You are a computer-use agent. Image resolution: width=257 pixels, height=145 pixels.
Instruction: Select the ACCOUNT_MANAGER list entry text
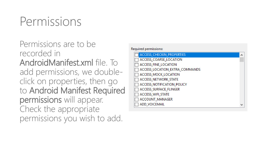tap(156, 99)
